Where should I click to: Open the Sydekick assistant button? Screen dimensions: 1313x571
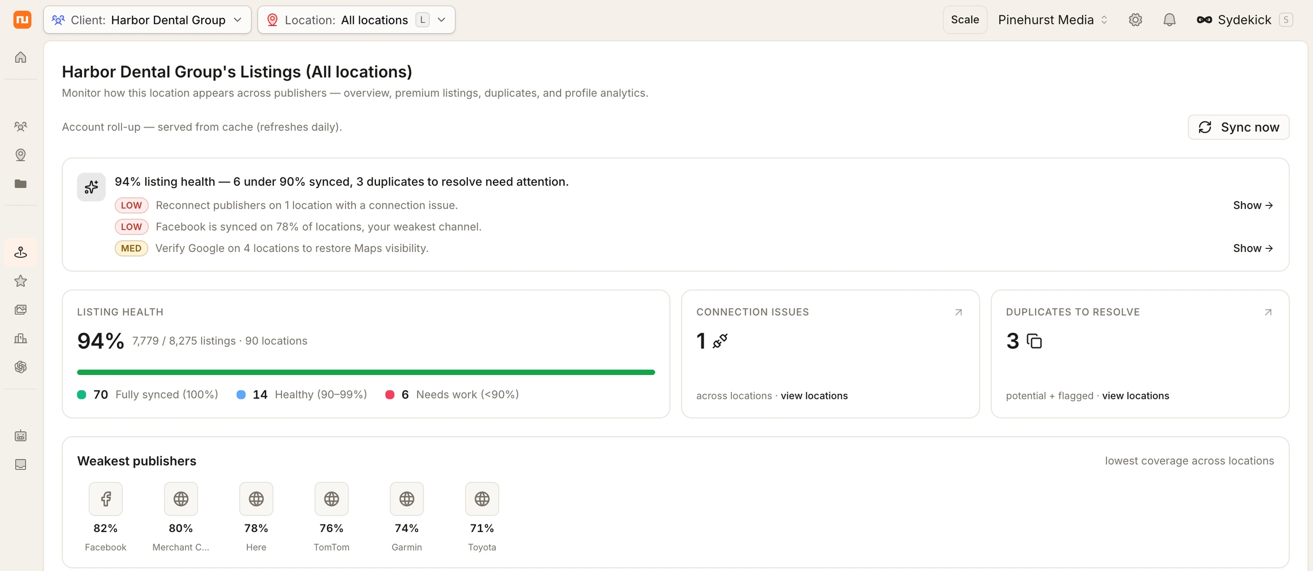pyautogui.click(x=1244, y=20)
